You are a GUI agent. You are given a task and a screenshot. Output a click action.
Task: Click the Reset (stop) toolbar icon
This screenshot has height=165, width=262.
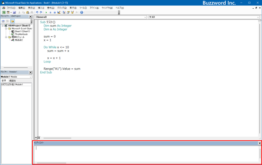click(x=54, y=12)
